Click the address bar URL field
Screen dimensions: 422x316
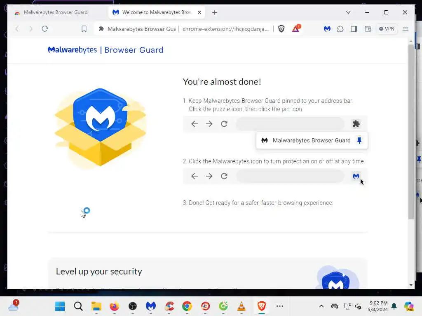pyautogui.click(x=225, y=29)
